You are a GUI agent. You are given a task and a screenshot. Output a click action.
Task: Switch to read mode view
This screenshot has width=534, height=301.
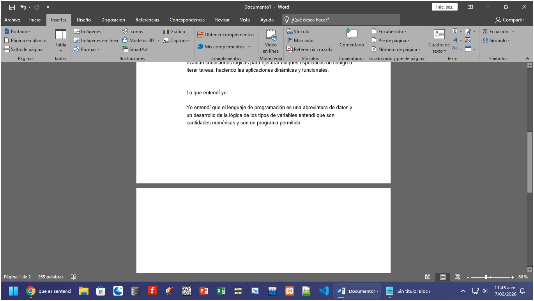[x=428, y=277]
